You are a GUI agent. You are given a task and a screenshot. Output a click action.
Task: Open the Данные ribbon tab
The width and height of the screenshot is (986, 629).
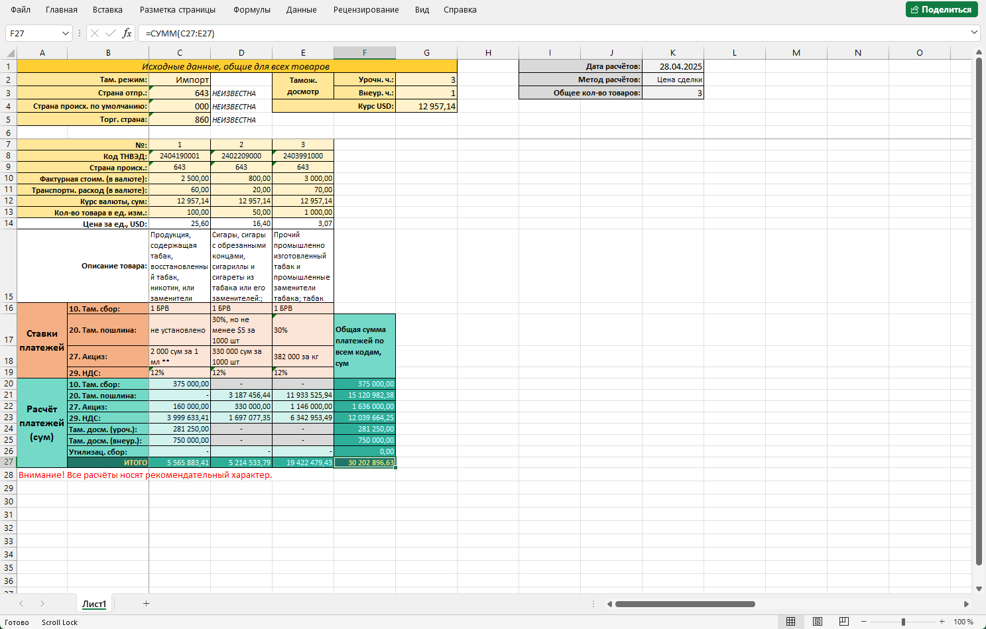302,10
